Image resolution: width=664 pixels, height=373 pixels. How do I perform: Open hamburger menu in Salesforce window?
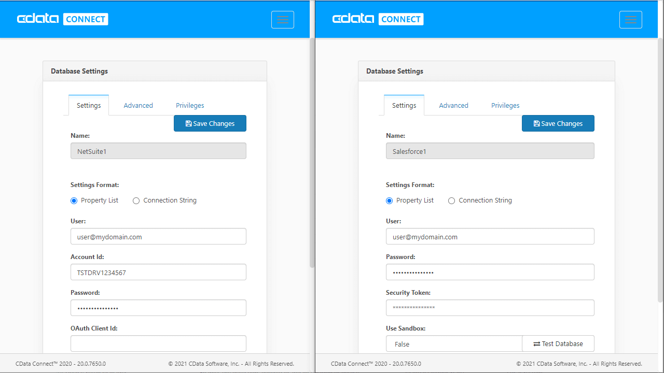631,20
